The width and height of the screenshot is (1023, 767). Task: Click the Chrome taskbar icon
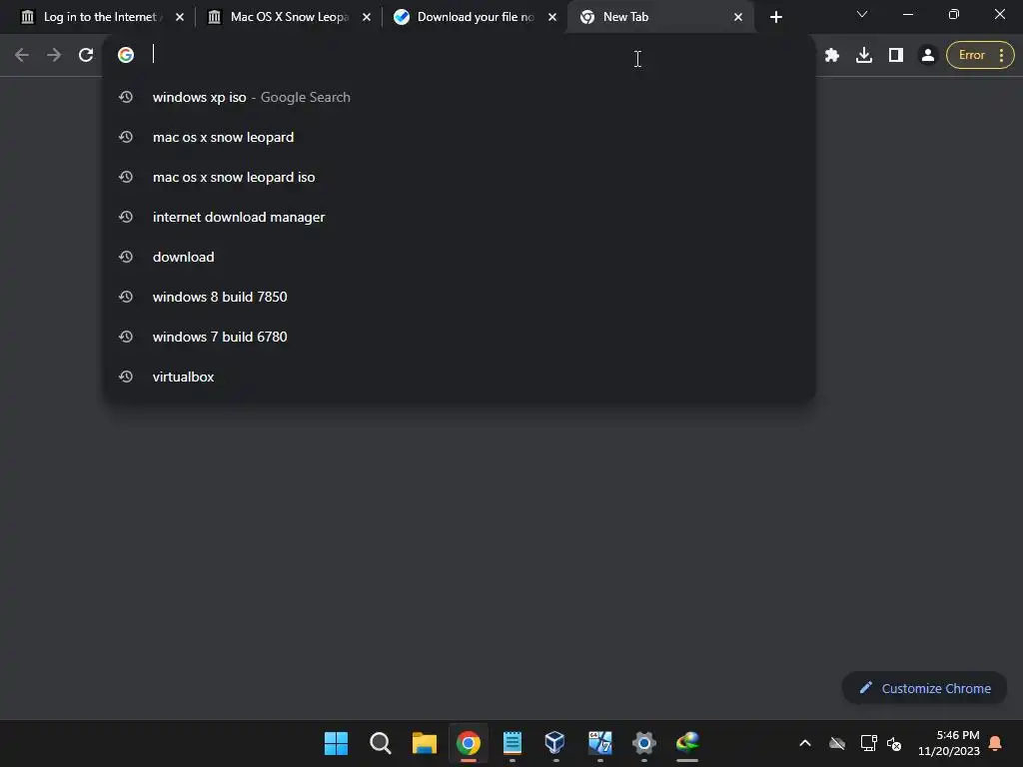[x=469, y=743]
